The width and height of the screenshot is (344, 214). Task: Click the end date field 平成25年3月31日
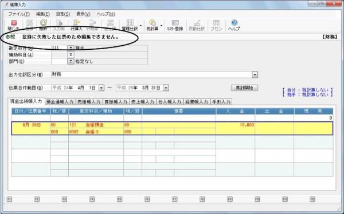click(x=139, y=88)
